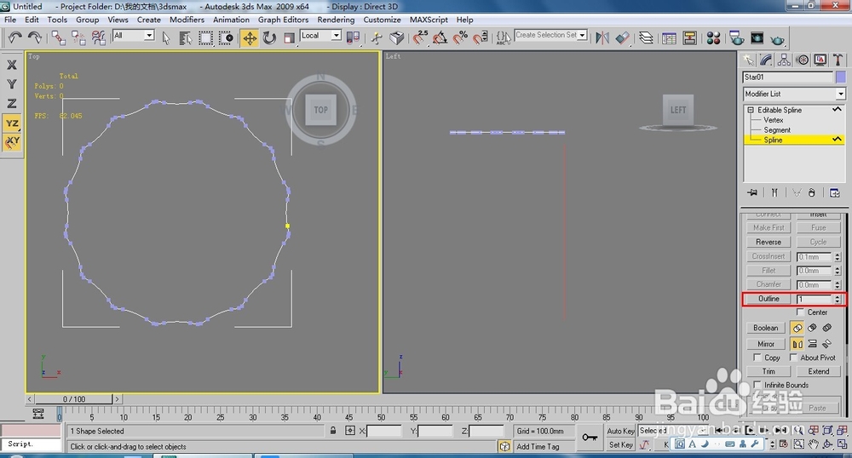This screenshot has width=852, height=458.
Task: Open Curve Editor toolbar icon
Action: point(670,38)
